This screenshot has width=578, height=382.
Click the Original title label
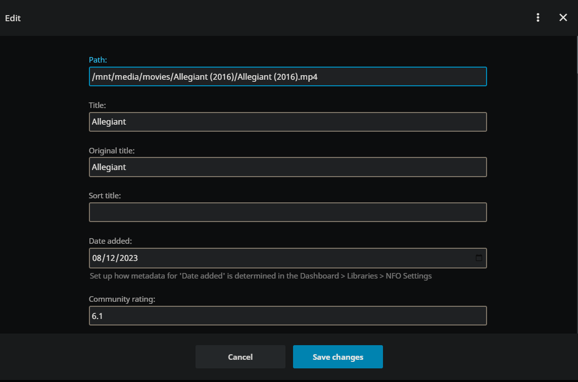click(112, 150)
